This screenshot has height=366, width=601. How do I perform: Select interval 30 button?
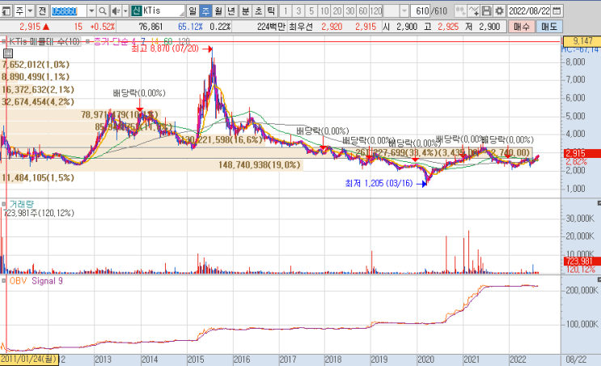coord(350,11)
